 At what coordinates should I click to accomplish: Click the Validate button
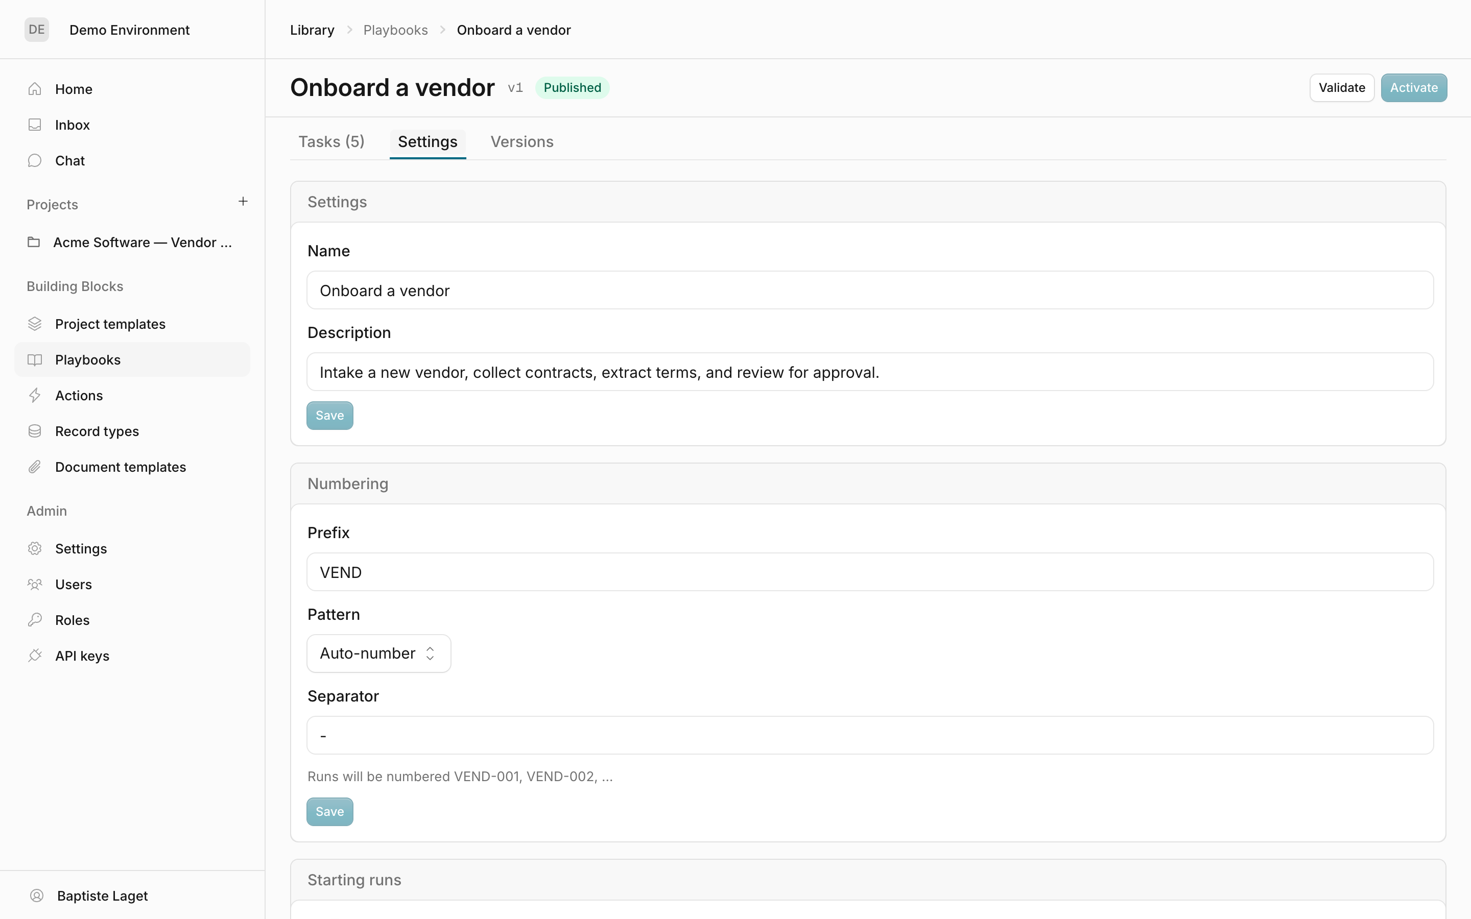click(x=1342, y=87)
